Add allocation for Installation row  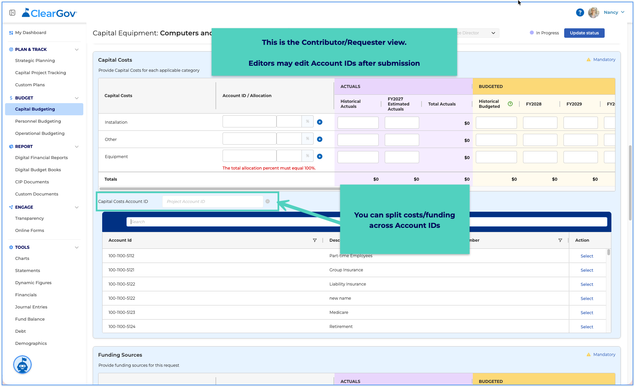(320, 122)
